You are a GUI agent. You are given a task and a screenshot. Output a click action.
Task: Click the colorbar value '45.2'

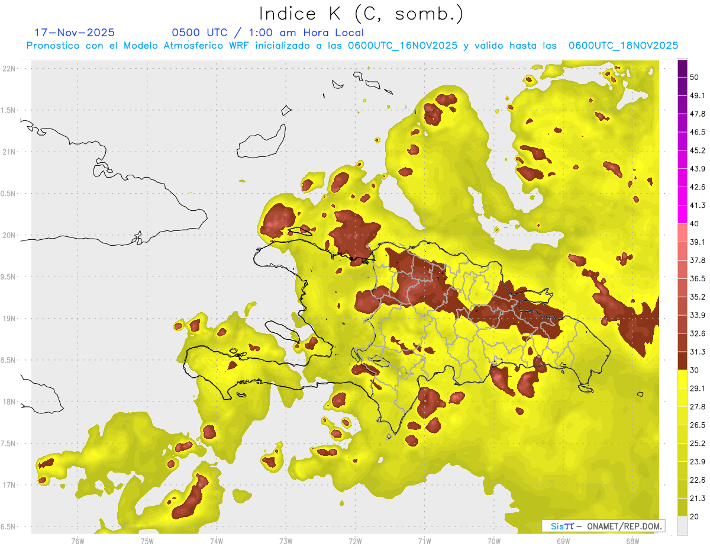click(x=698, y=150)
